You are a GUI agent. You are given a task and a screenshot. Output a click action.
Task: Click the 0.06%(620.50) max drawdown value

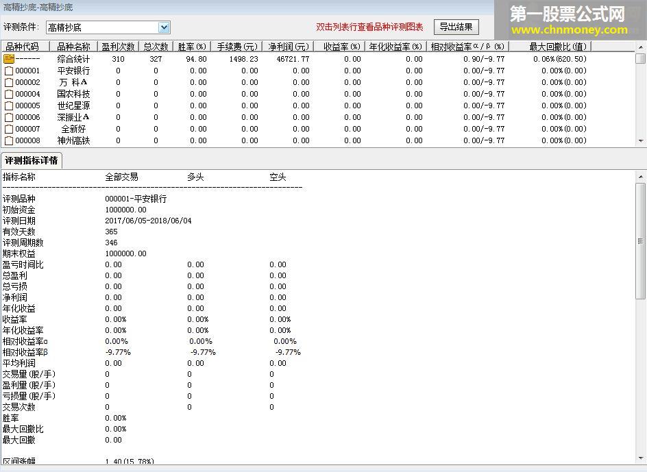pyautogui.click(x=560, y=59)
